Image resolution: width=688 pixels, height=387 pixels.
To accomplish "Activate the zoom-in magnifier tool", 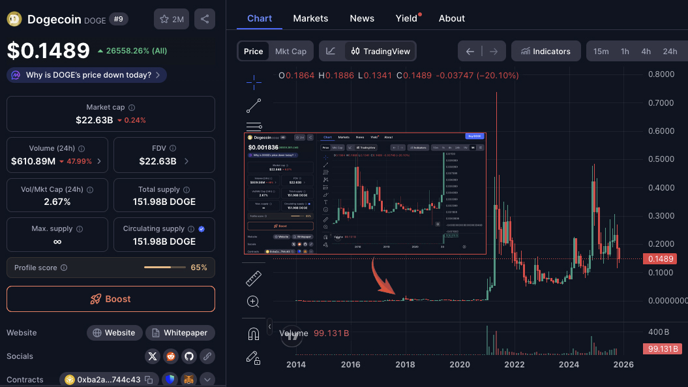I will [253, 302].
